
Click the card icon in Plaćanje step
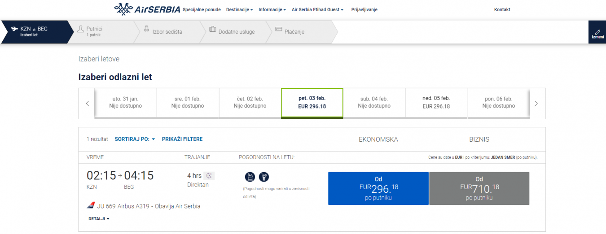pyautogui.click(x=279, y=30)
